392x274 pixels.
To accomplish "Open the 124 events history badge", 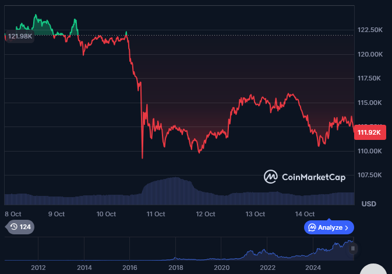I will coord(20,227).
